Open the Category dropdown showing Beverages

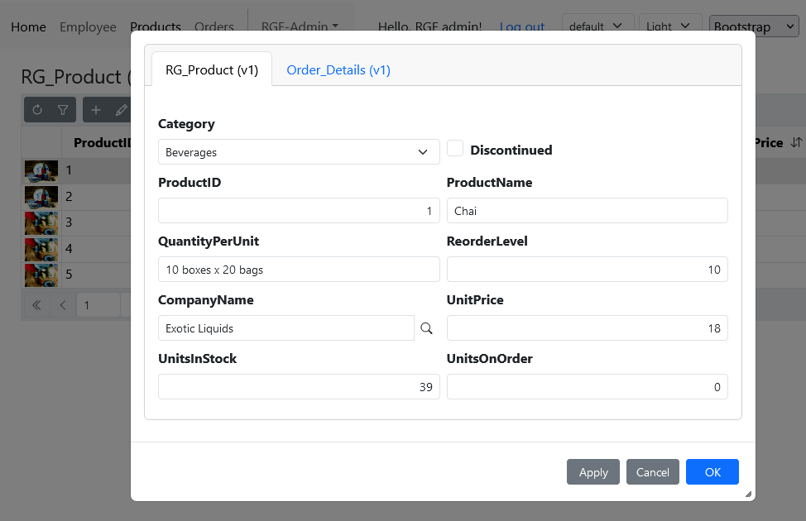[x=299, y=152]
